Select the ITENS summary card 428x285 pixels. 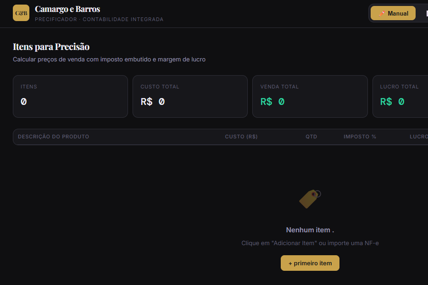point(71,96)
